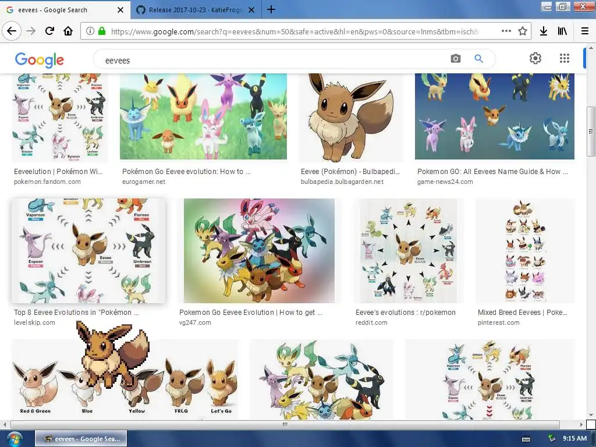Screen dimensions: 596x447
Task: Click the pixel Eevee desktop mascot
Action: coord(112,354)
